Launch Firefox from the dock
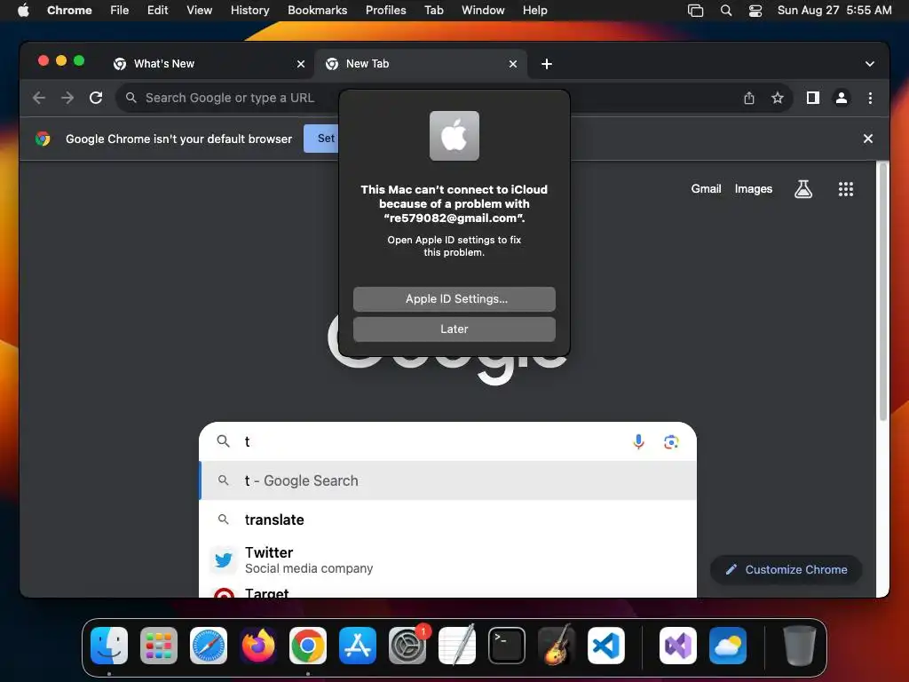 pos(258,646)
